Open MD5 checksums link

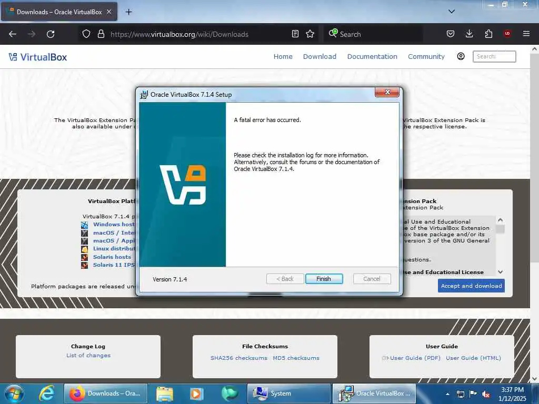tap(296, 358)
